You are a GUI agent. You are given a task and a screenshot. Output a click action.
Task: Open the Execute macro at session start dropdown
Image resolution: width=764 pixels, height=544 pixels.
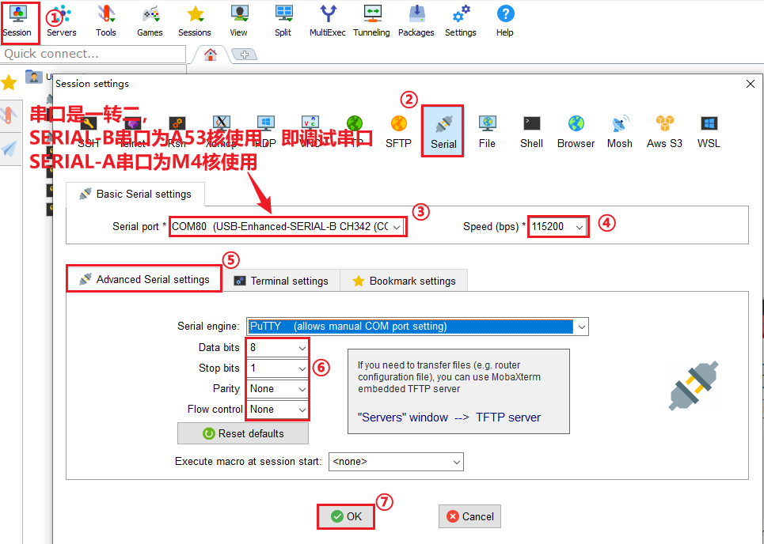tap(396, 462)
